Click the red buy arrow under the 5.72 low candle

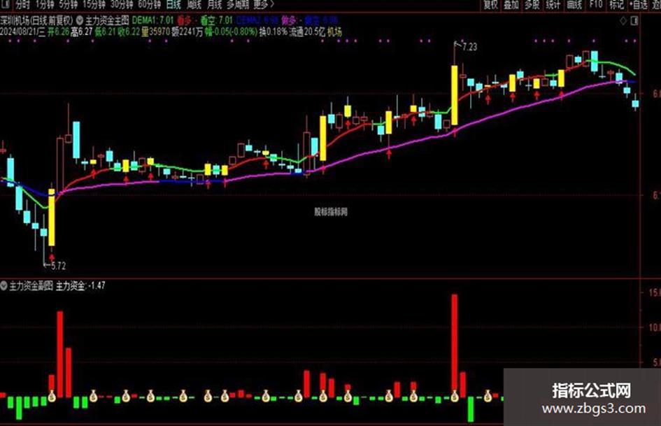[x=52, y=257]
